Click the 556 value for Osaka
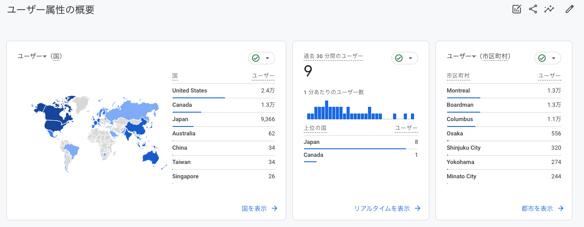Viewport: 584px width, 227px height. (556, 134)
